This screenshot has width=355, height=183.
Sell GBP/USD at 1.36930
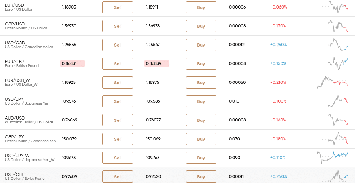click(118, 26)
